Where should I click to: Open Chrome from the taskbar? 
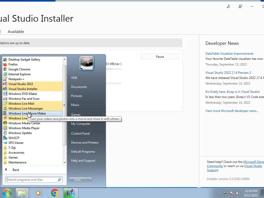pos(55,193)
